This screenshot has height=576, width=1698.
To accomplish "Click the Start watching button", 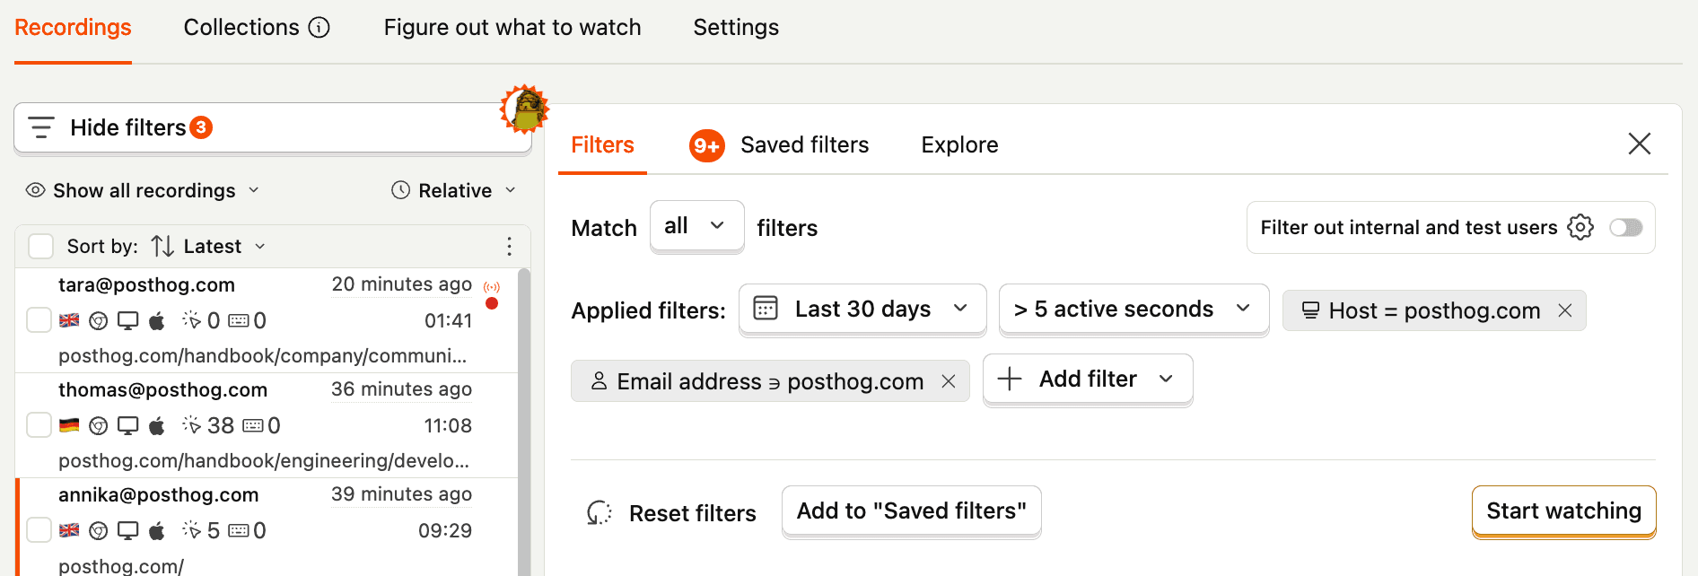I will click(x=1563, y=511).
